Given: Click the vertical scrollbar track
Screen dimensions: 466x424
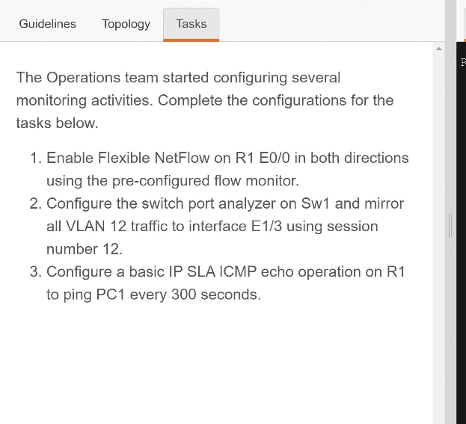Looking at the screenshot, I should (x=439, y=224).
